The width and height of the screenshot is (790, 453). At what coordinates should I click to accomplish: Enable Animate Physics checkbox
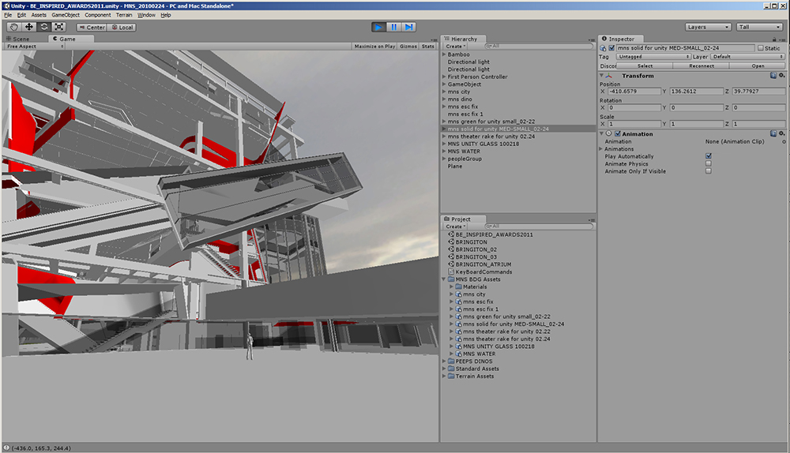point(709,163)
